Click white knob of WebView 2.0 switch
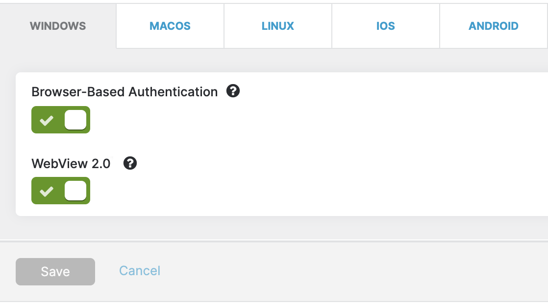Image resolution: width=548 pixels, height=303 pixels. pos(75,191)
